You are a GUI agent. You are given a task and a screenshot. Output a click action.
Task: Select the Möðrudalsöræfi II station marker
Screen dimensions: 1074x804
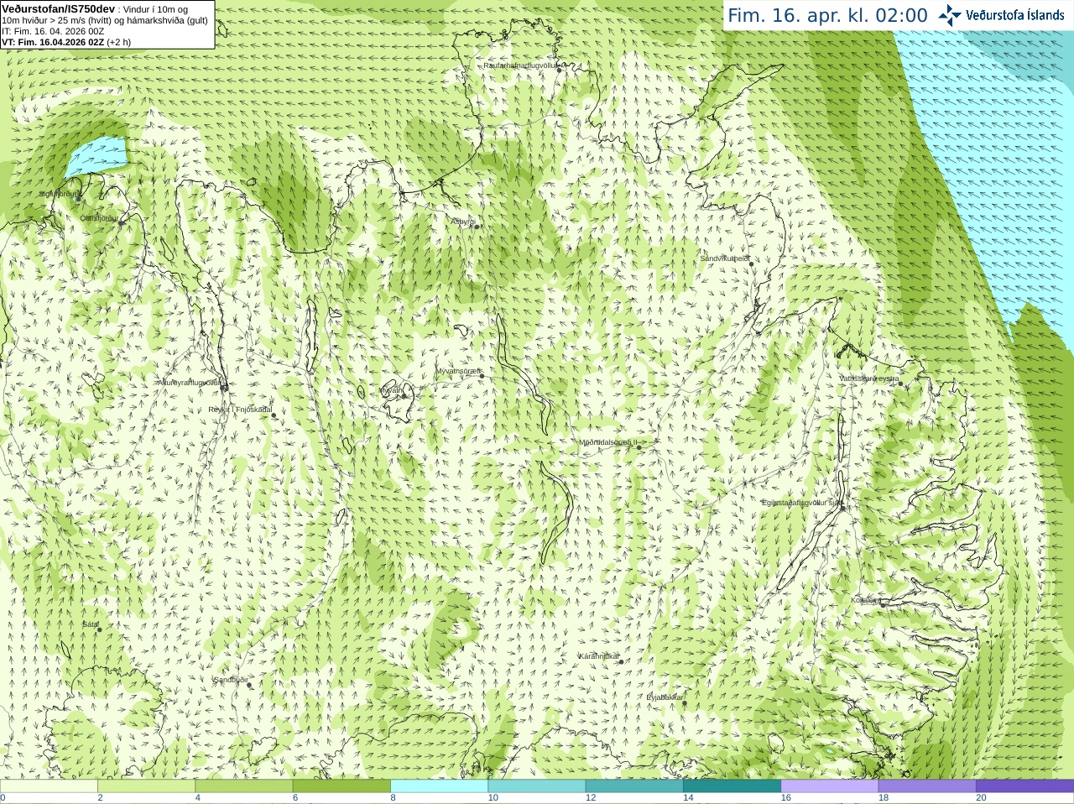[639, 447]
